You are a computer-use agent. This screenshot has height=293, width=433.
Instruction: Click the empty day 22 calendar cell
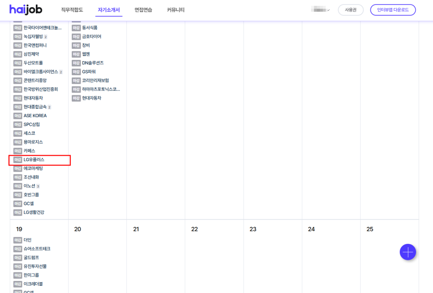point(214,259)
